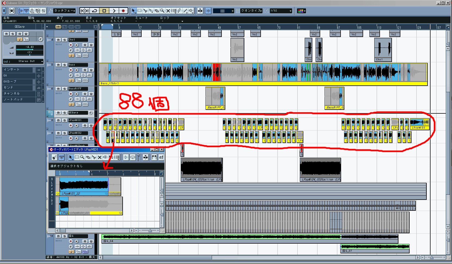Select the Split scissors tool in main toolbar
The height and width of the screenshot is (264, 452).
[x=145, y=11]
